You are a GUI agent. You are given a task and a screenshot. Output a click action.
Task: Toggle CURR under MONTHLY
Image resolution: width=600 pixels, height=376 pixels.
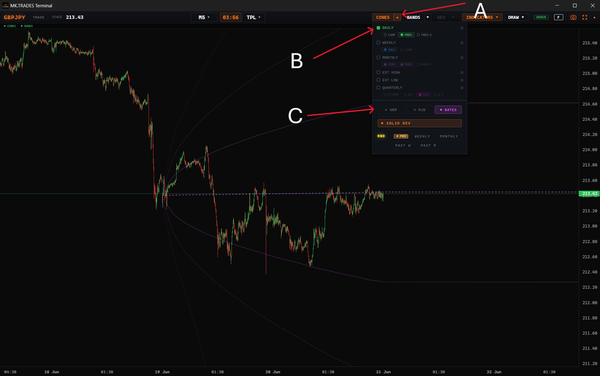[389, 64]
